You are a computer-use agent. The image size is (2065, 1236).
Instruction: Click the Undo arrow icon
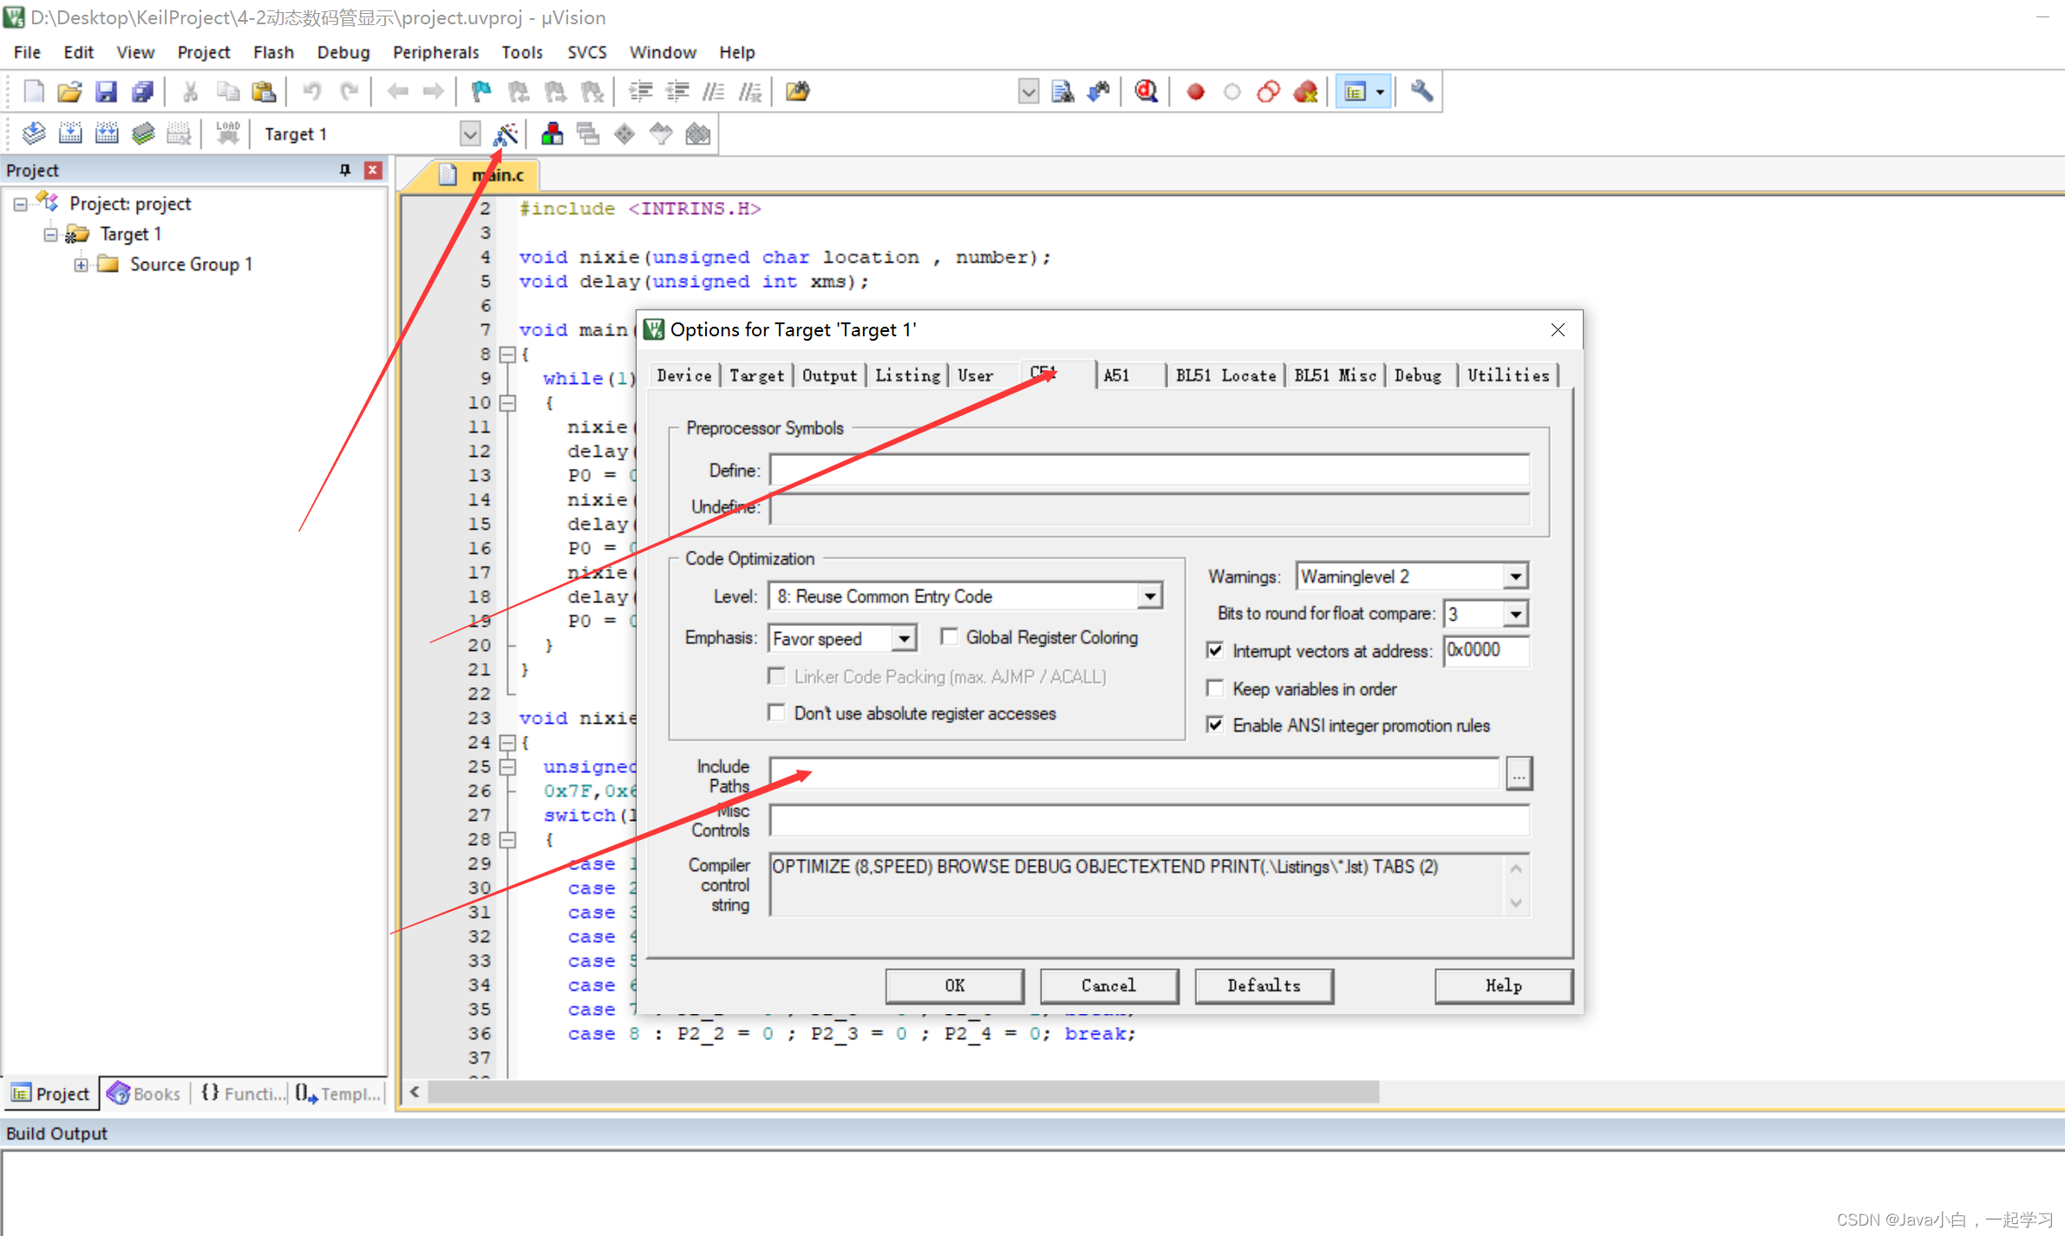(x=312, y=91)
